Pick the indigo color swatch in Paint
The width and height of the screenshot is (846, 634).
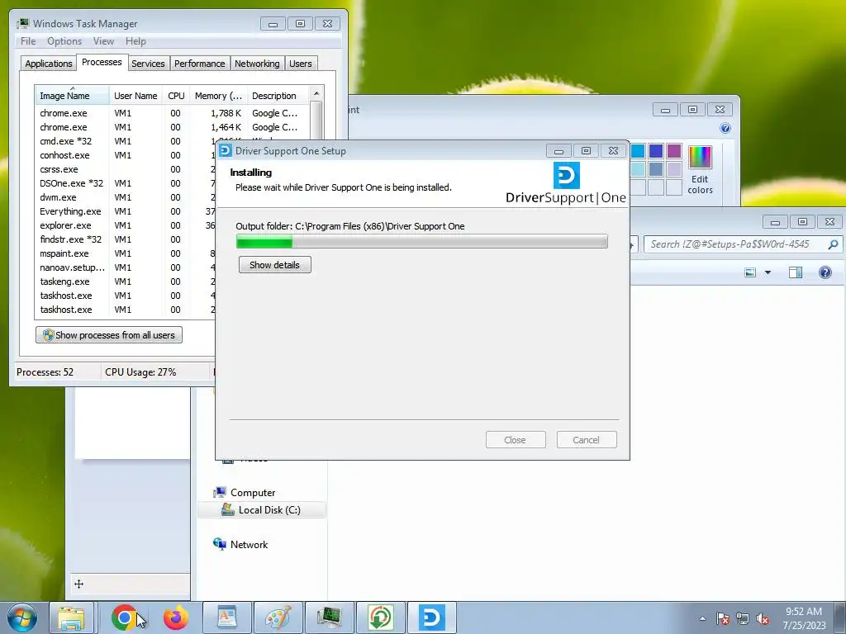[x=656, y=152]
